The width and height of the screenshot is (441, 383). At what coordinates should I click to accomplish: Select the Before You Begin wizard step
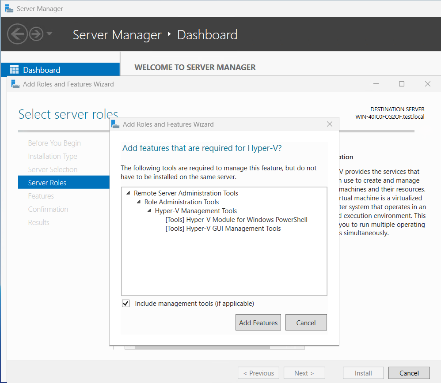pos(54,143)
